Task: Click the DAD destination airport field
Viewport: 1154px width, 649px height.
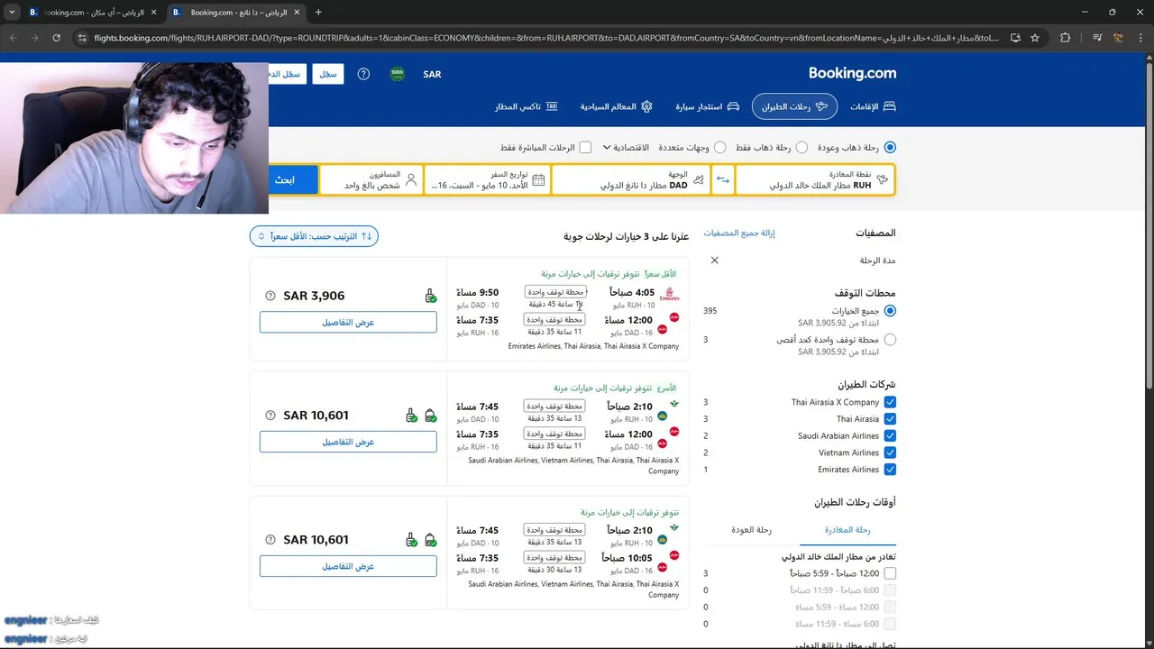Action: click(x=631, y=179)
